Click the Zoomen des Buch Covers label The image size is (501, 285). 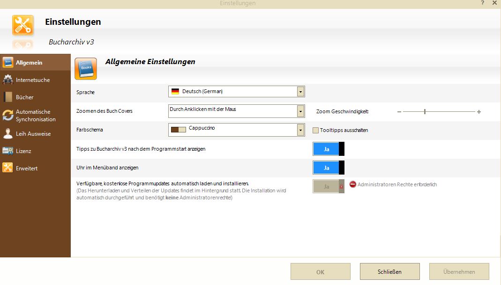pos(104,111)
